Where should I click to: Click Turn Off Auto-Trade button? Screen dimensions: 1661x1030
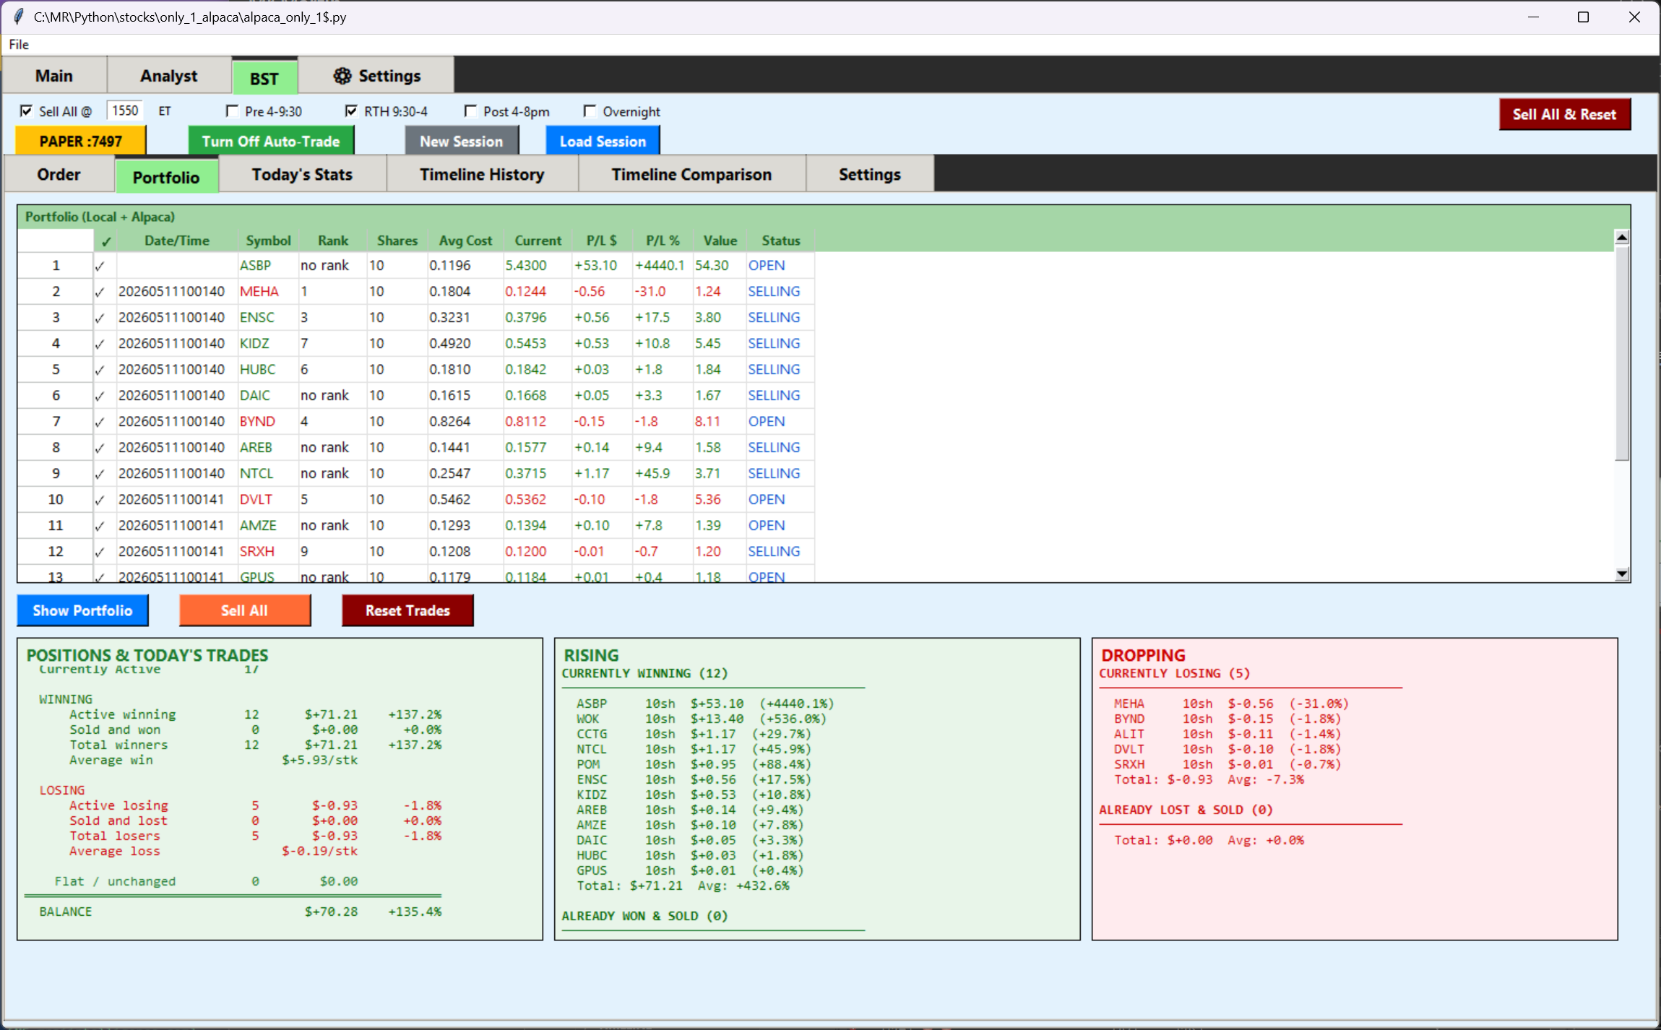pyautogui.click(x=271, y=141)
